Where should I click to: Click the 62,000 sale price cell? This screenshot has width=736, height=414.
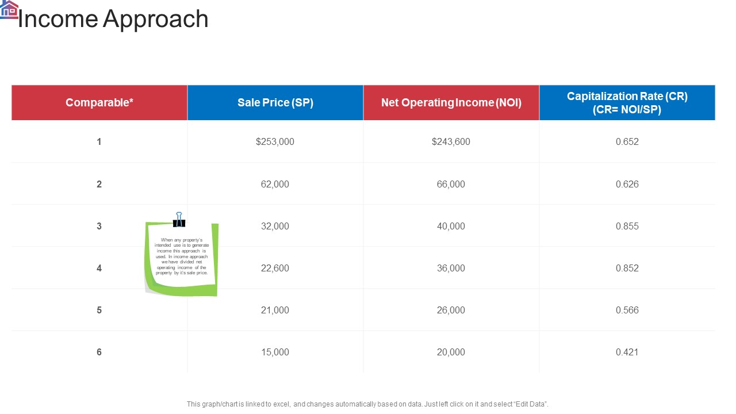pyautogui.click(x=275, y=184)
